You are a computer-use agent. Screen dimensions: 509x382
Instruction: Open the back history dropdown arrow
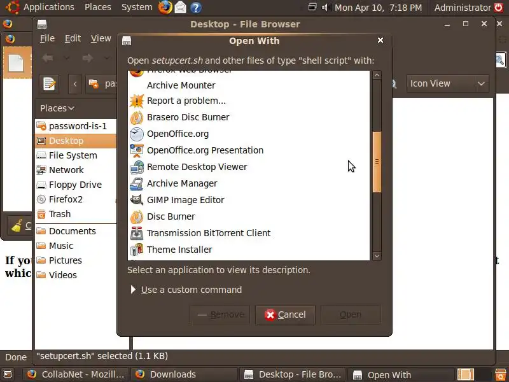[67, 58]
